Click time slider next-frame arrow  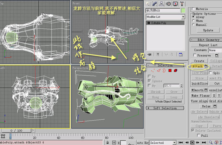pyautogui.click(x=33, y=130)
